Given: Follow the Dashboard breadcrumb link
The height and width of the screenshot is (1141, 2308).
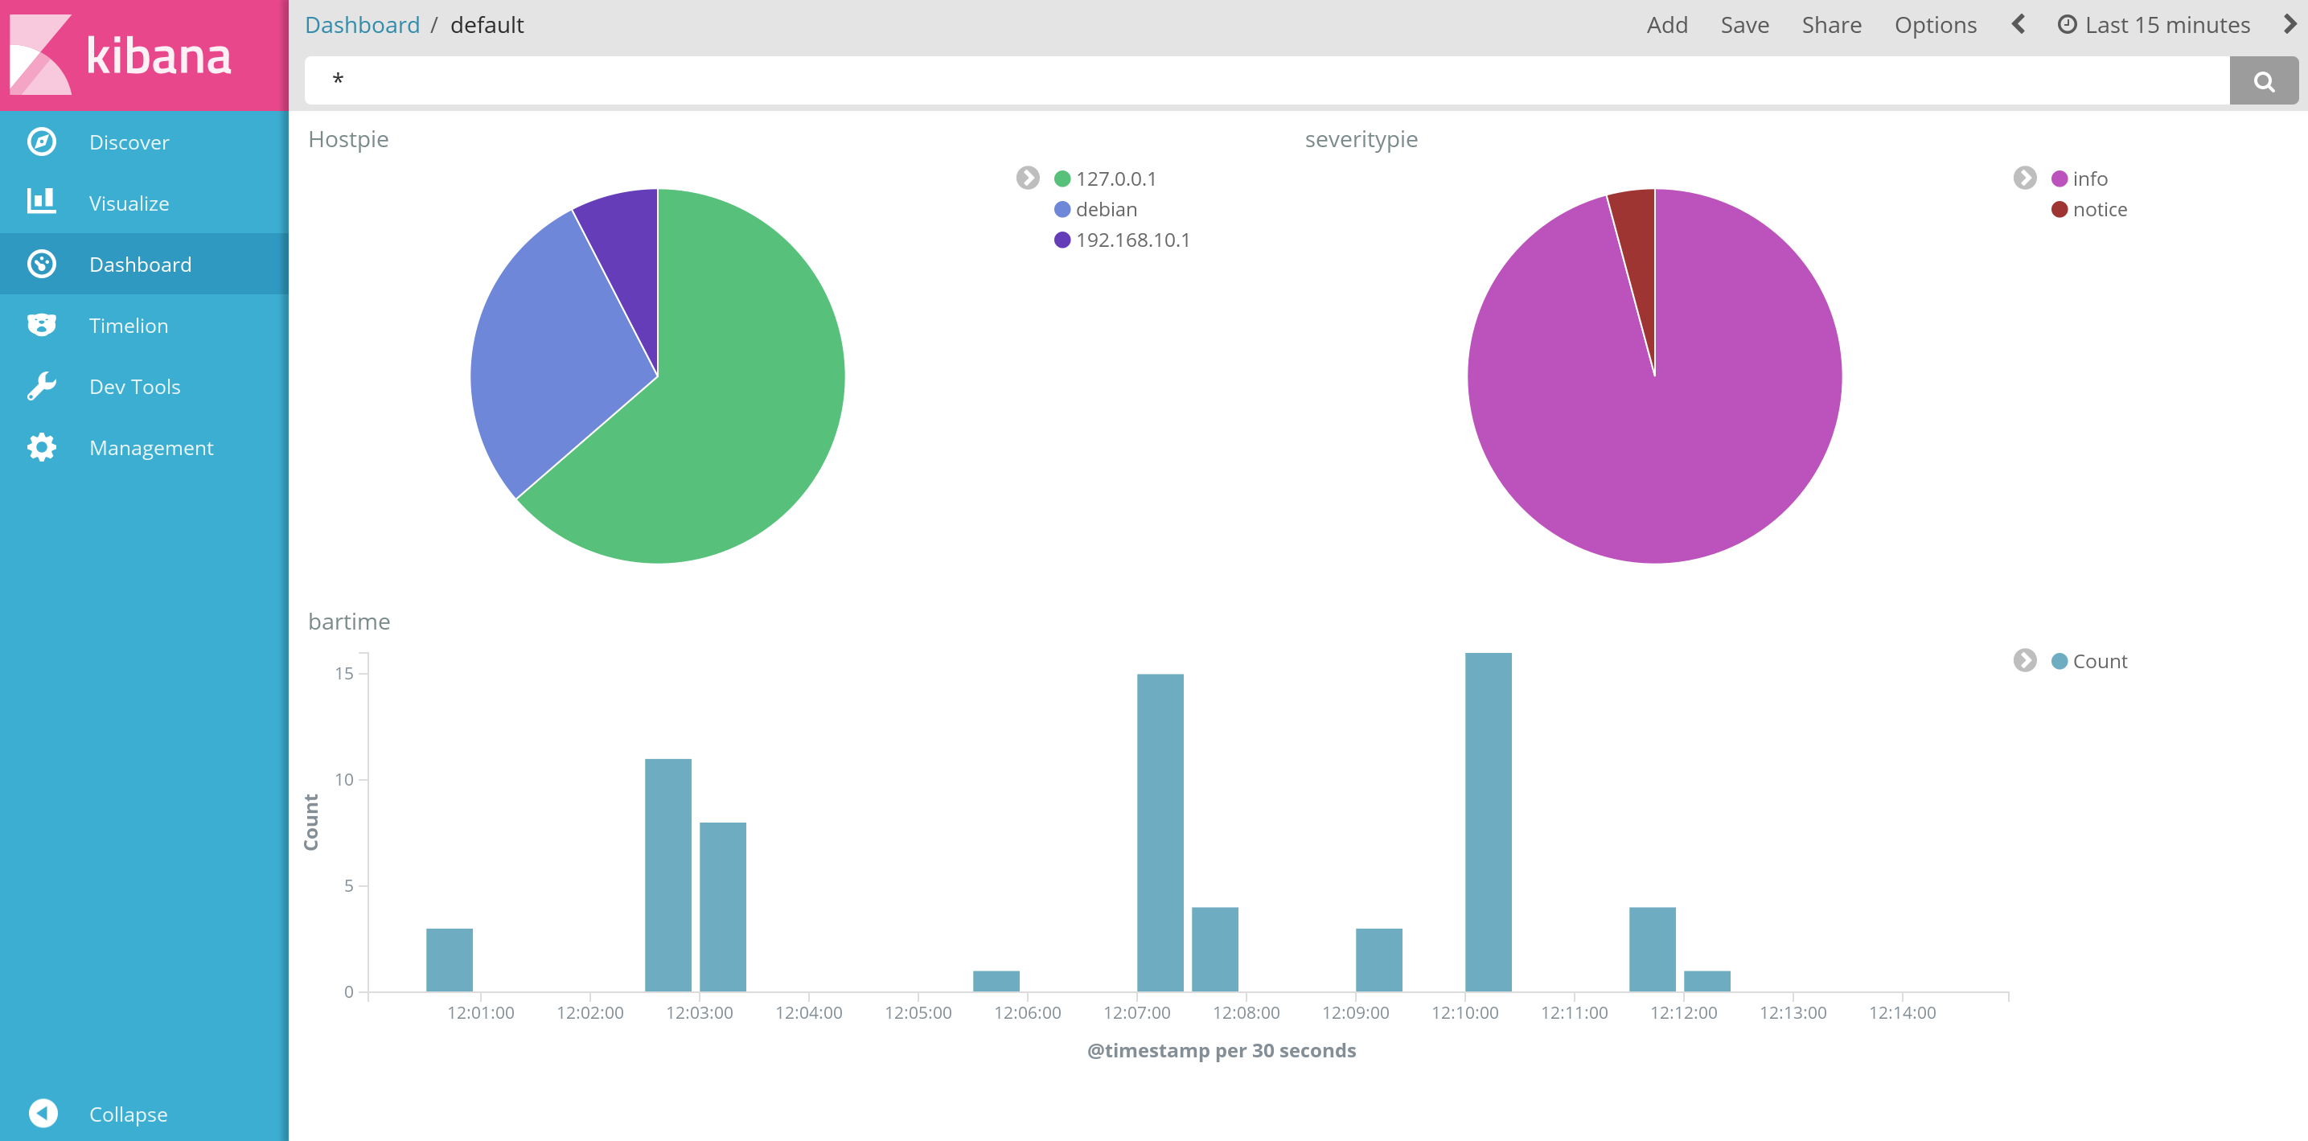Looking at the screenshot, I should (x=362, y=25).
